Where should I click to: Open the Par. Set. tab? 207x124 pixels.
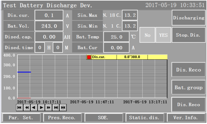click(x=20, y=117)
